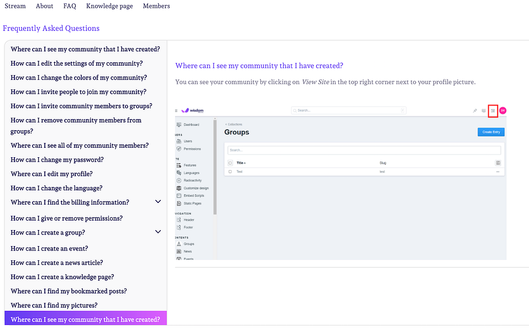Open the Members menu item
This screenshot has height=331, width=529.
[x=156, y=6]
